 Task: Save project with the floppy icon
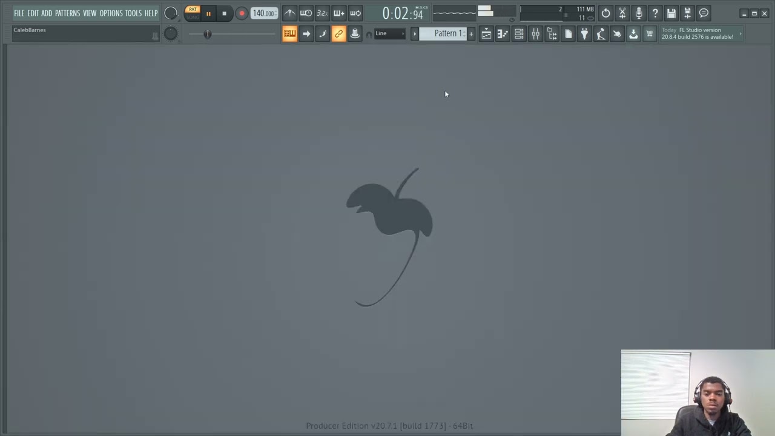[671, 13]
